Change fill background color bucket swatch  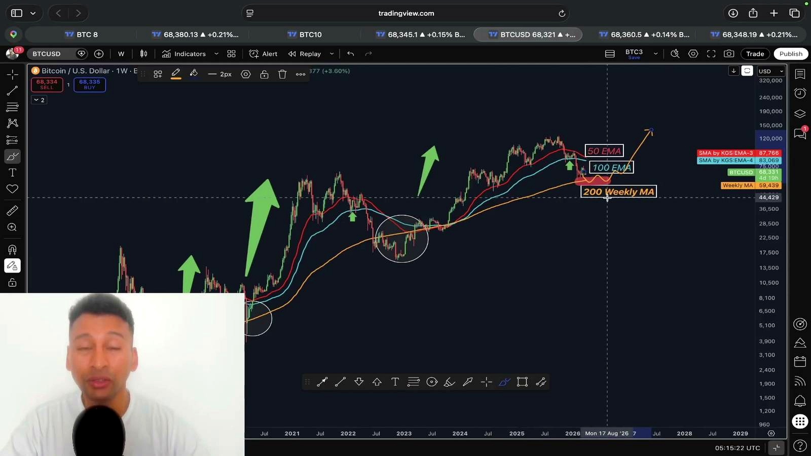pos(194,74)
